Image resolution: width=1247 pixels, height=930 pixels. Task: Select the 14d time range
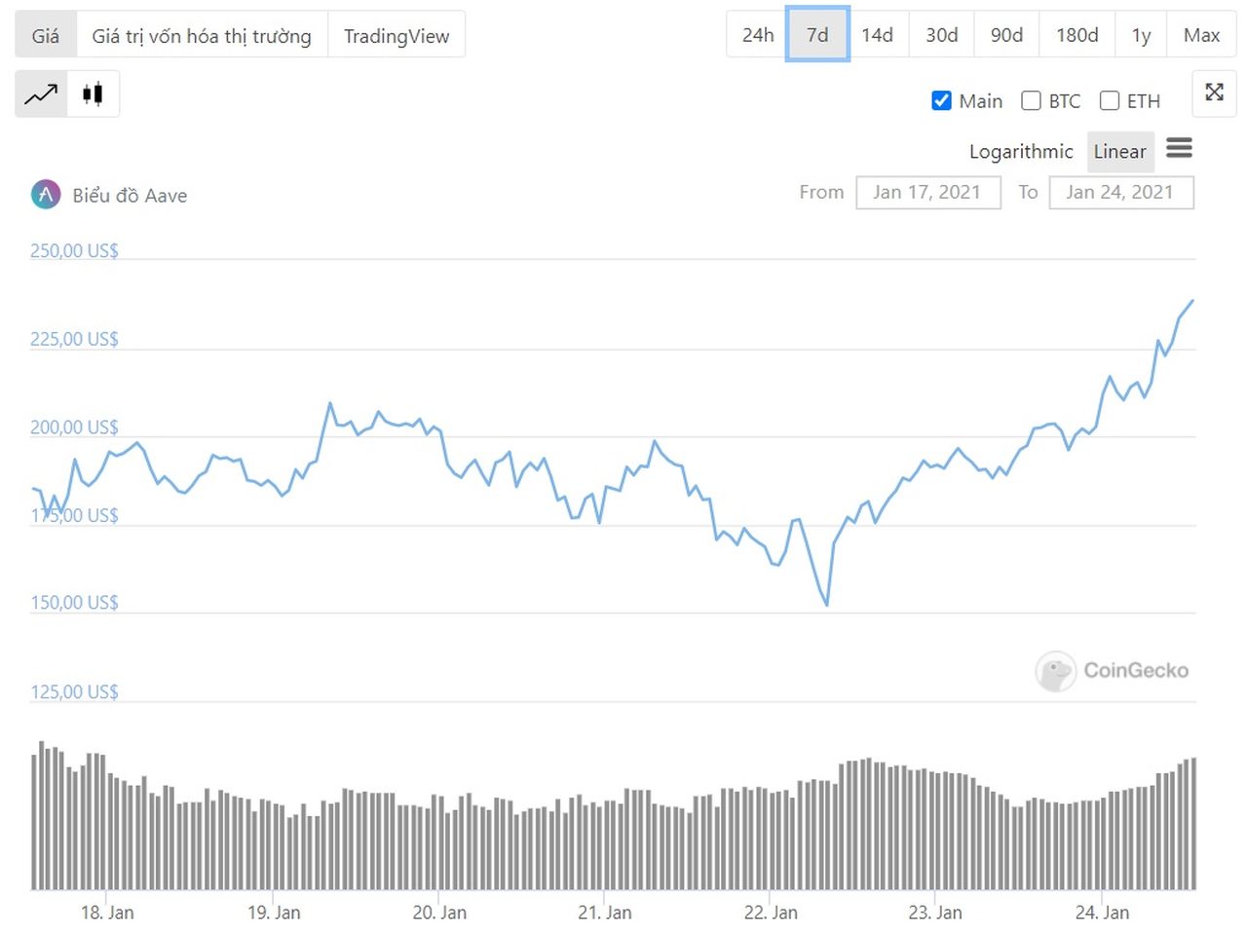coord(877,35)
